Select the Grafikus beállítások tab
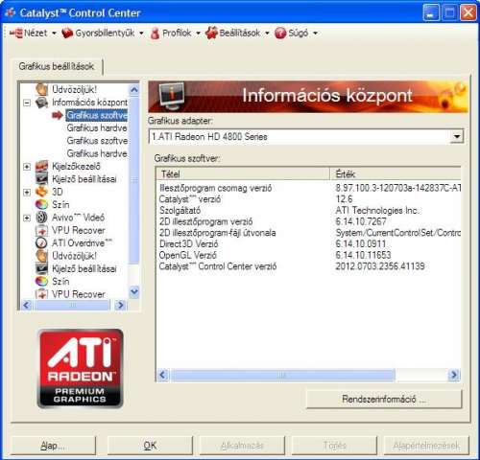480x460 pixels. click(x=57, y=66)
